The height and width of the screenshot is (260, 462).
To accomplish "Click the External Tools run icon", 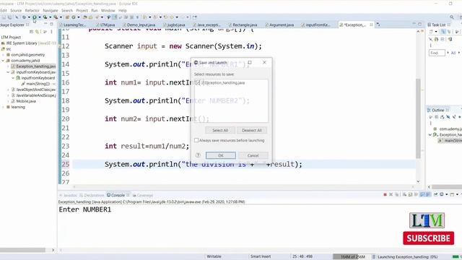I will point(56,17).
